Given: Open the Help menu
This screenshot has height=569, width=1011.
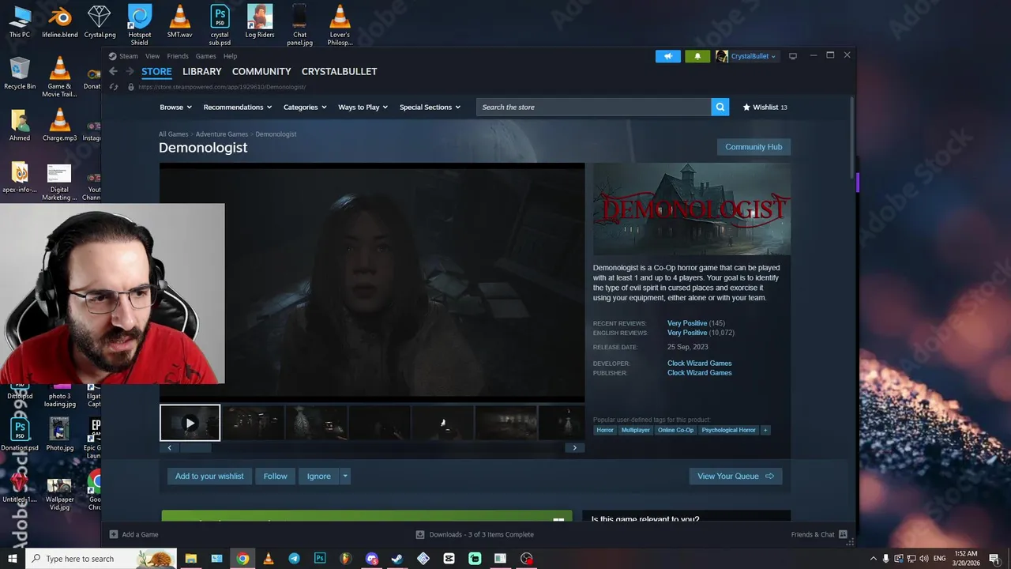Looking at the screenshot, I should [230, 56].
